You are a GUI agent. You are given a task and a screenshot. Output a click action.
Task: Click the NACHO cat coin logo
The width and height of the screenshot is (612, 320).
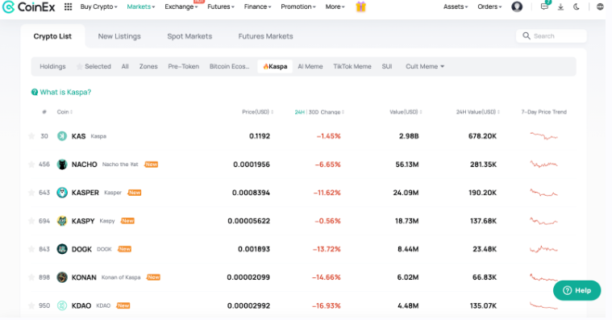(x=62, y=164)
